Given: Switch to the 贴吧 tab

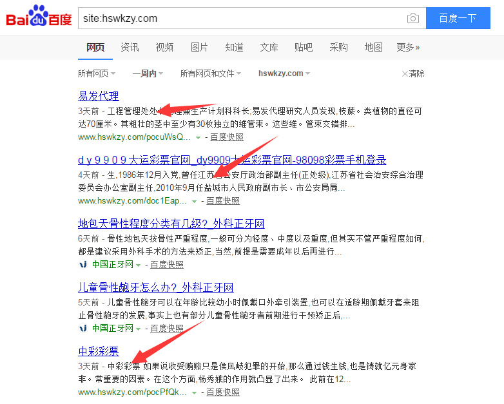Looking at the screenshot, I should pos(304,48).
